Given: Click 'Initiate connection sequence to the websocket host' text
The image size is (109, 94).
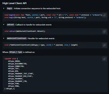Looking at the screenshot, I should point(37,8).
